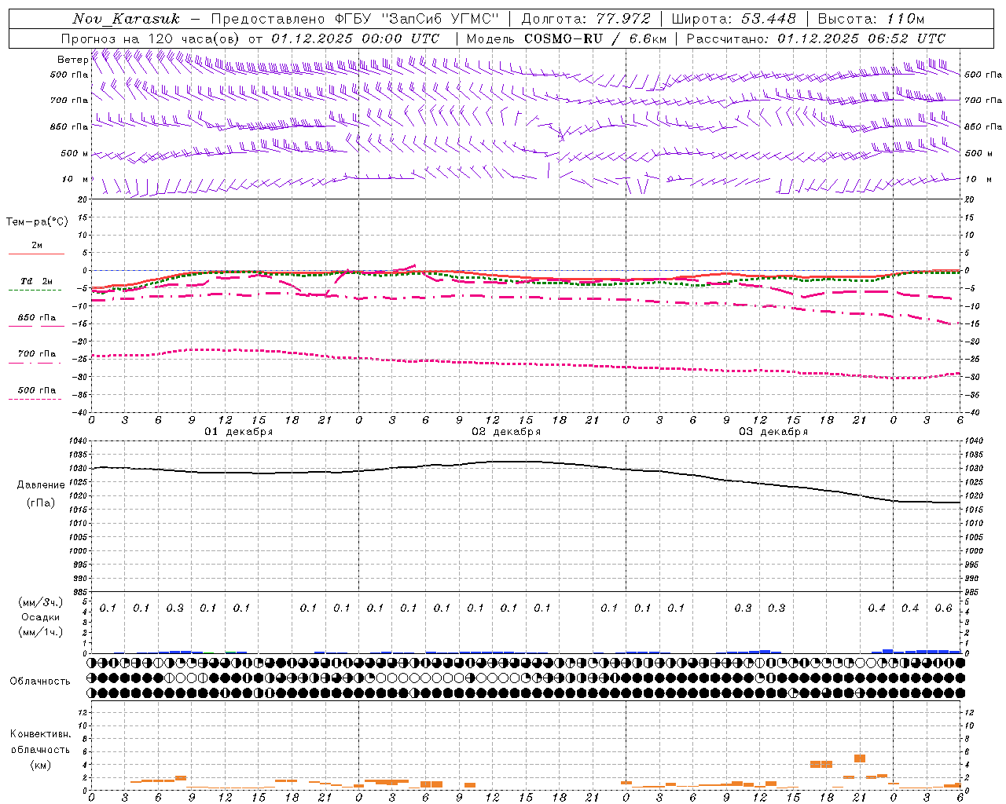The height and width of the screenshot is (804, 1006).
Task: Click the 01 декабря date label
Action: tap(239, 432)
